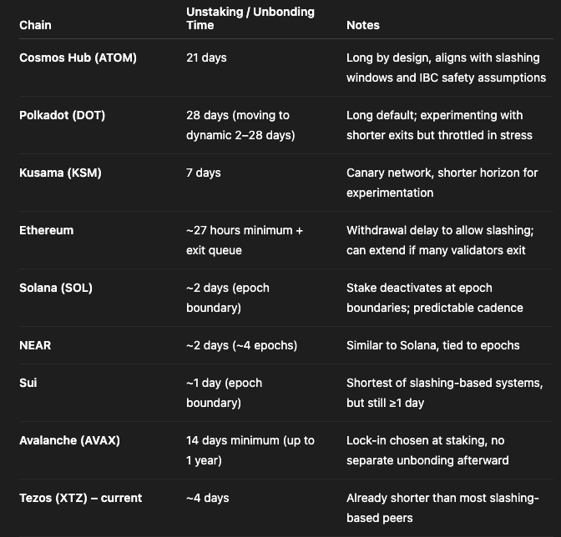The width and height of the screenshot is (561, 537).
Task: Click the 21 days unbonding value
Action: [206, 58]
